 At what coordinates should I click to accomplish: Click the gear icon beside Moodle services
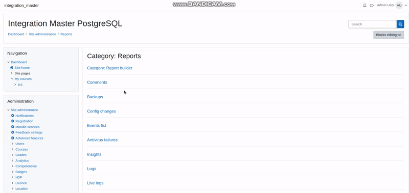[x=12, y=127]
